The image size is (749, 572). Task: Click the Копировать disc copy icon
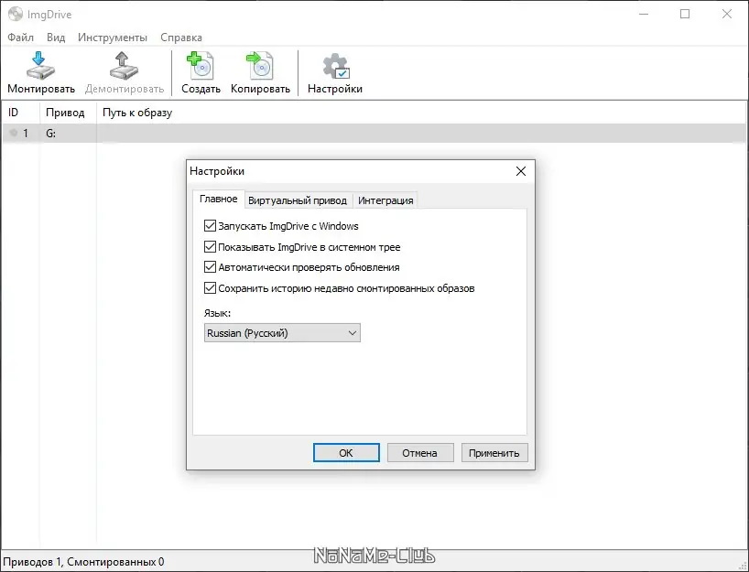[260, 66]
